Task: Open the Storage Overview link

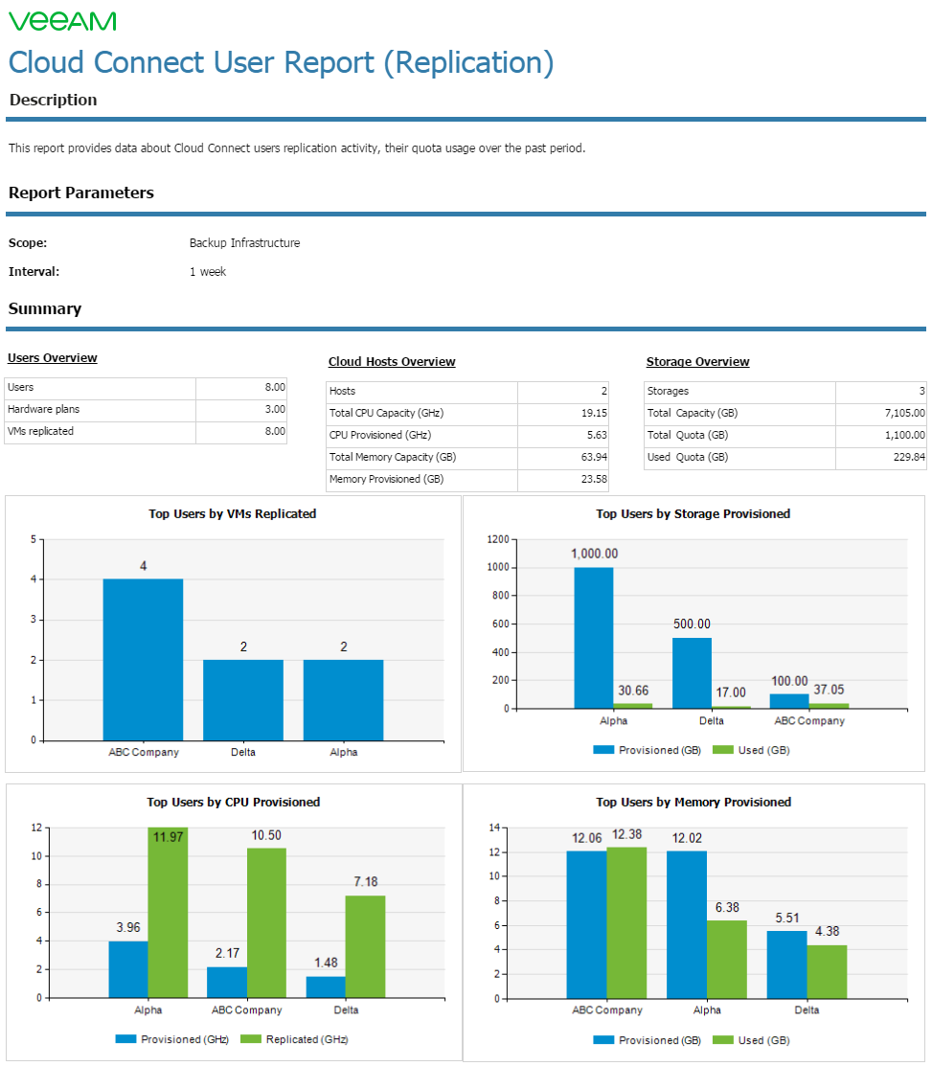Action: (697, 362)
